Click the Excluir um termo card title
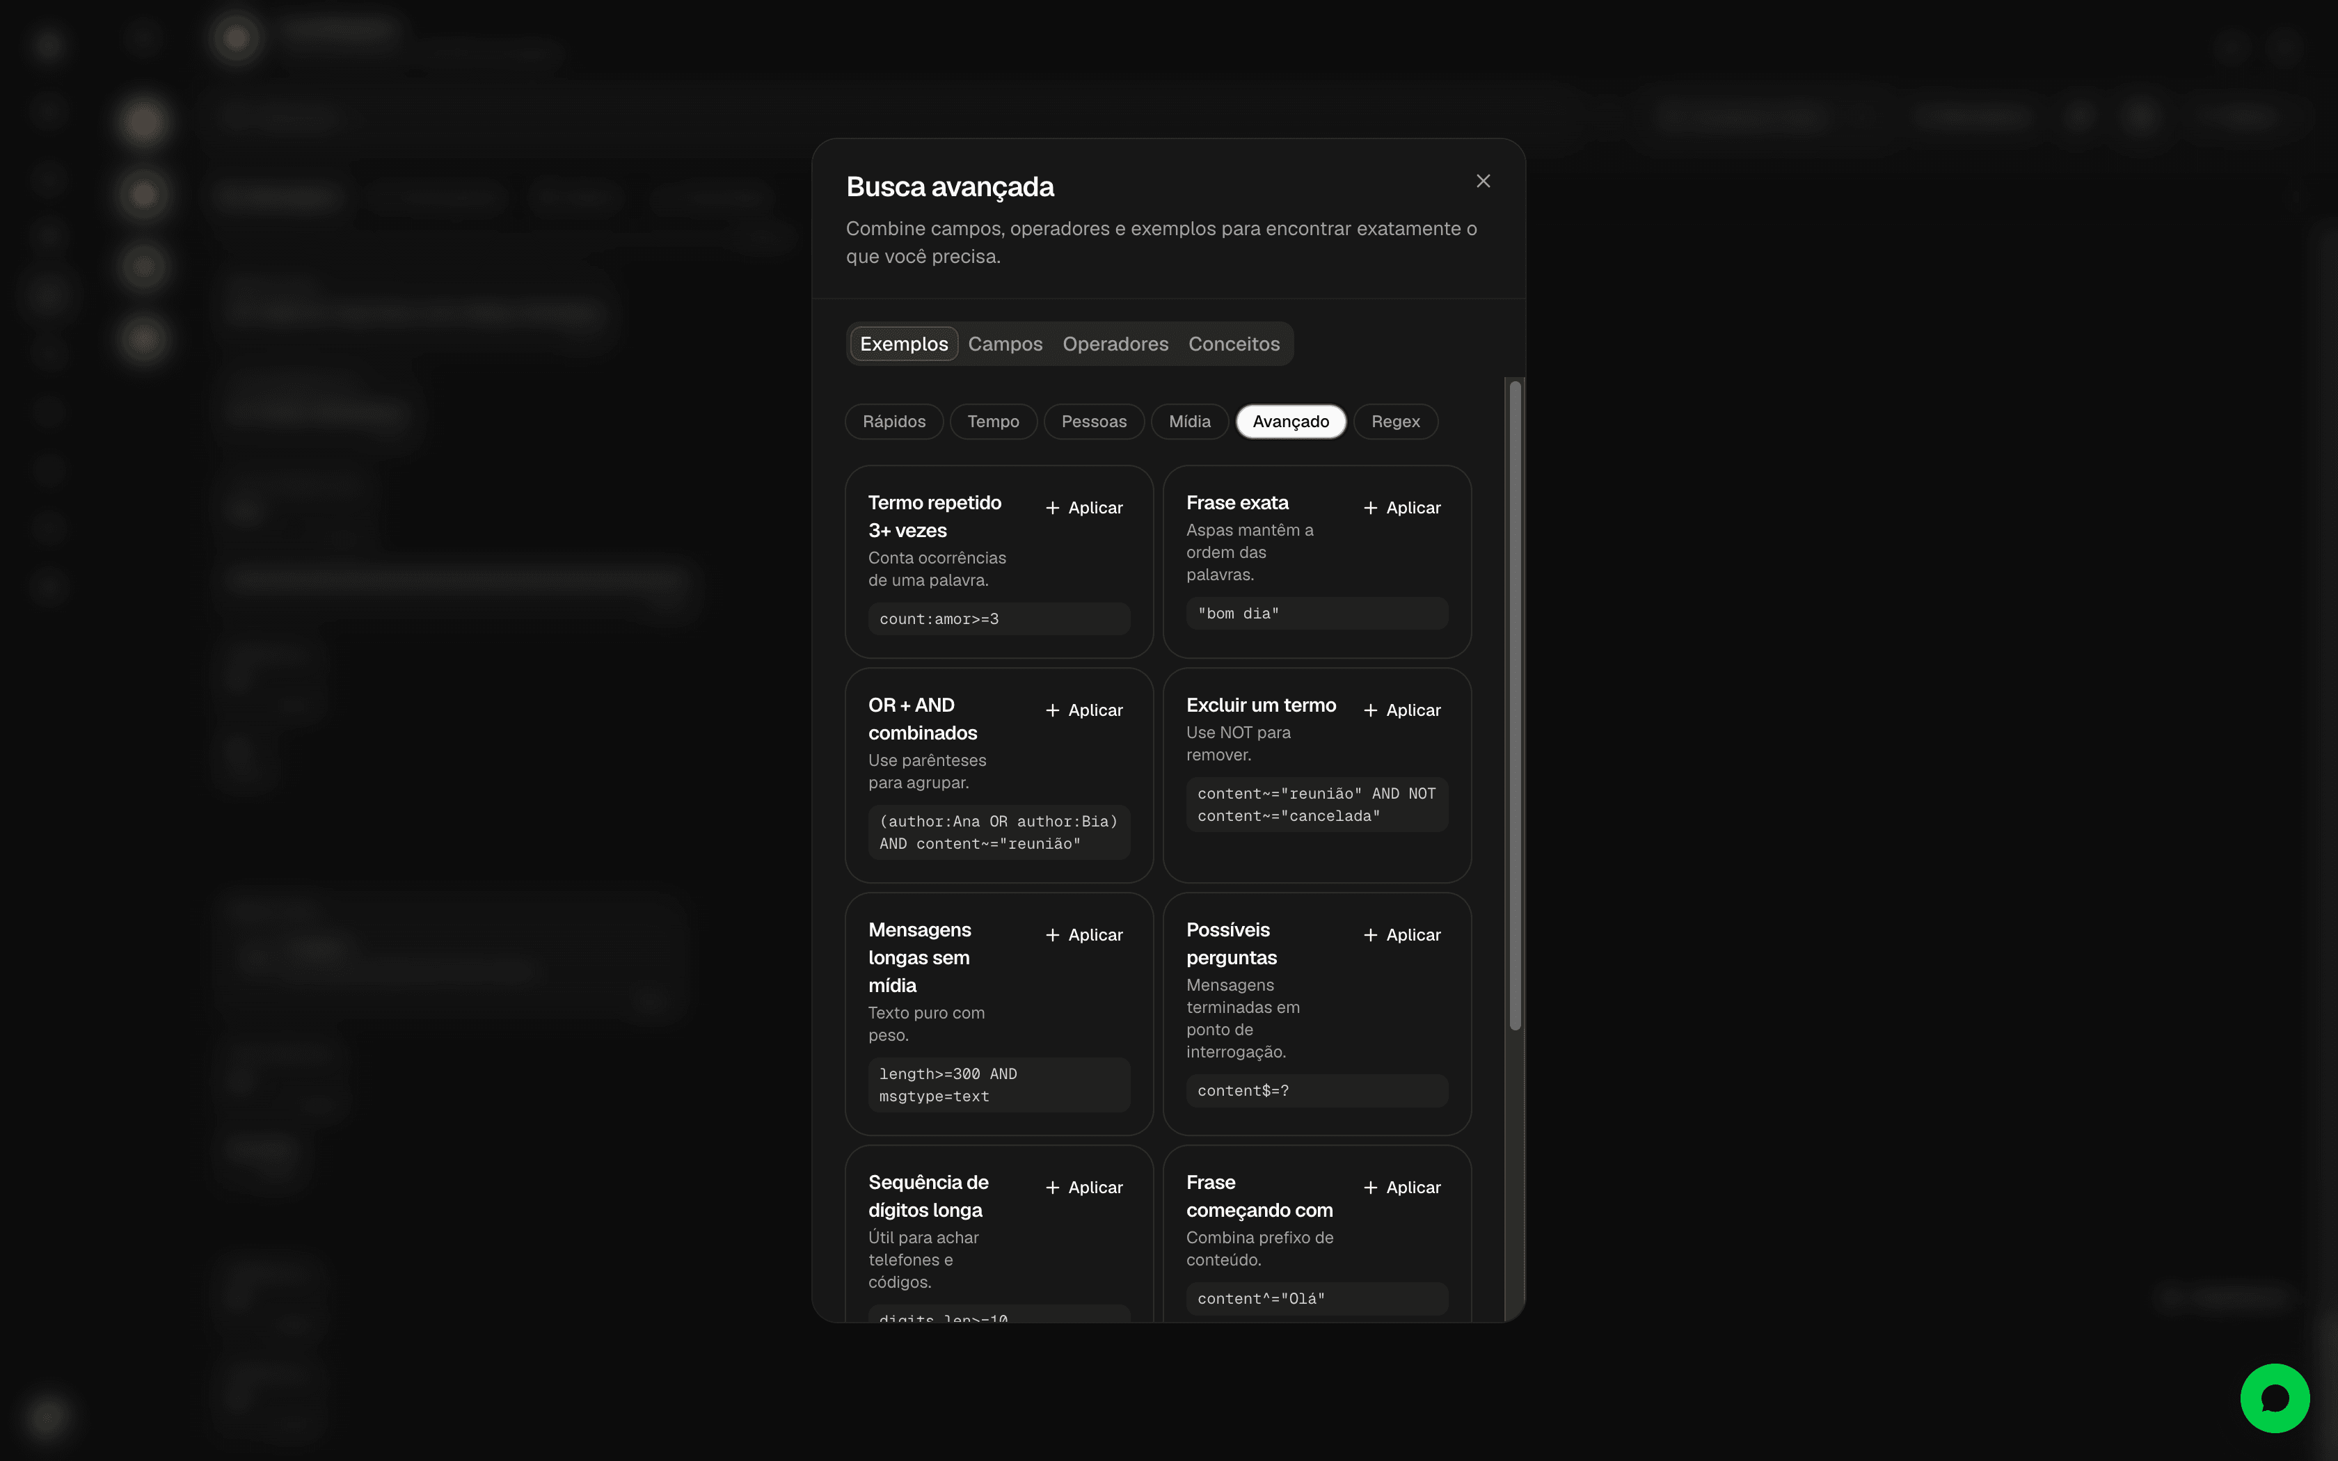 (x=1261, y=705)
